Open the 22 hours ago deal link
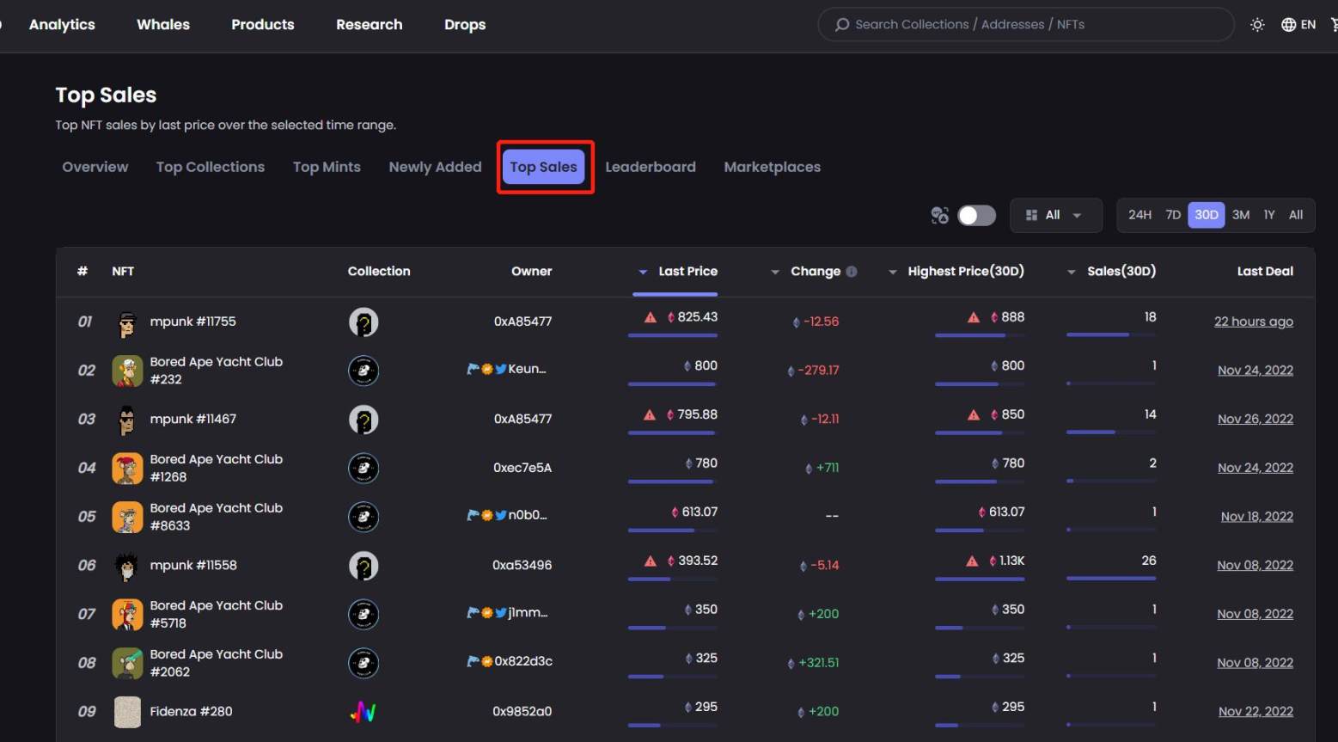Image resolution: width=1338 pixels, height=742 pixels. click(x=1253, y=321)
